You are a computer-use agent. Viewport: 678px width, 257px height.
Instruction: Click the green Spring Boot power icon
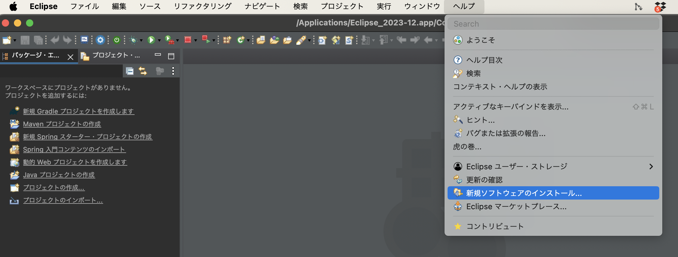click(117, 40)
